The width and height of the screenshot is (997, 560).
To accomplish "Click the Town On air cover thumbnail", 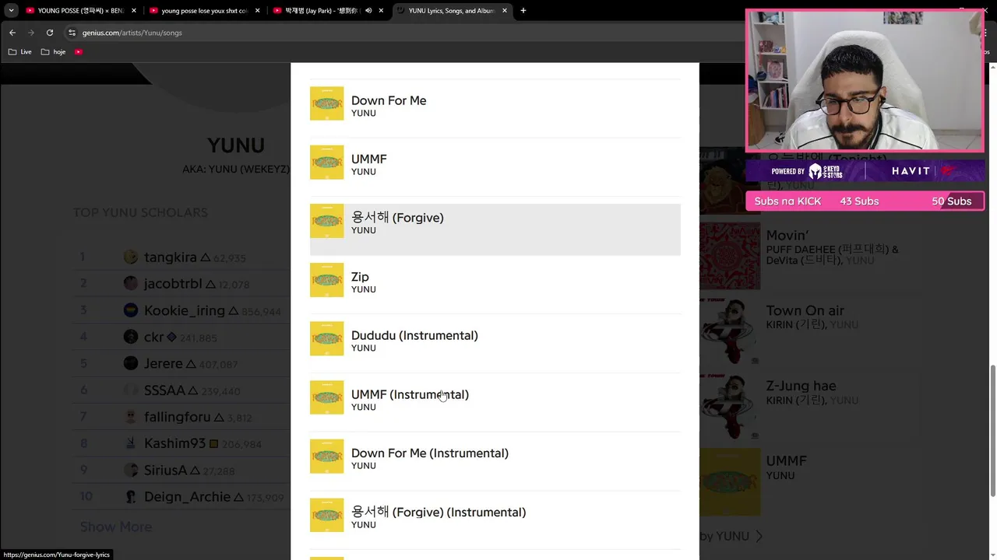I will click(730, 331).
